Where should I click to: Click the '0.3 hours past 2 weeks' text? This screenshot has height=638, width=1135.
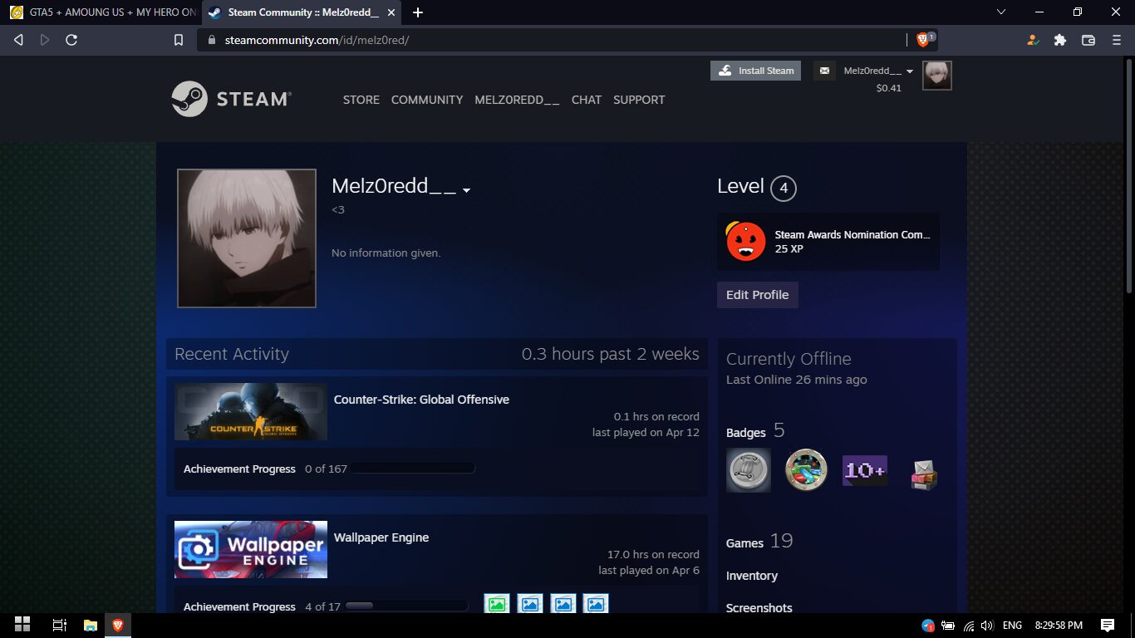coord(611,354)
